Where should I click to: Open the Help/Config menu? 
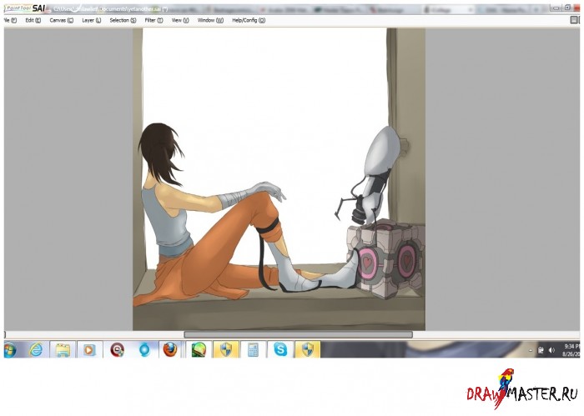point(249,21)
